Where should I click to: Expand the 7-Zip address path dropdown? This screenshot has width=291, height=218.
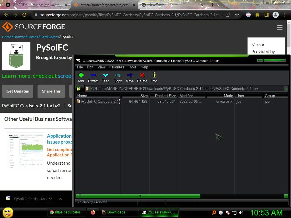286,89
